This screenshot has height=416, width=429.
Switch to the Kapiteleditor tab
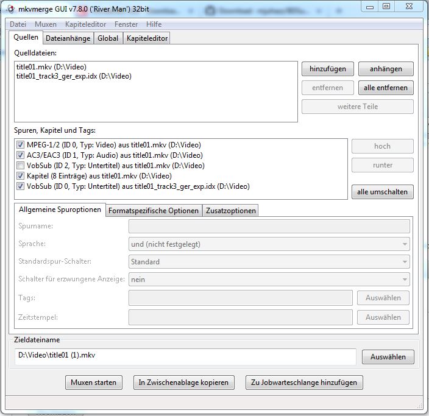click(147, 38)
